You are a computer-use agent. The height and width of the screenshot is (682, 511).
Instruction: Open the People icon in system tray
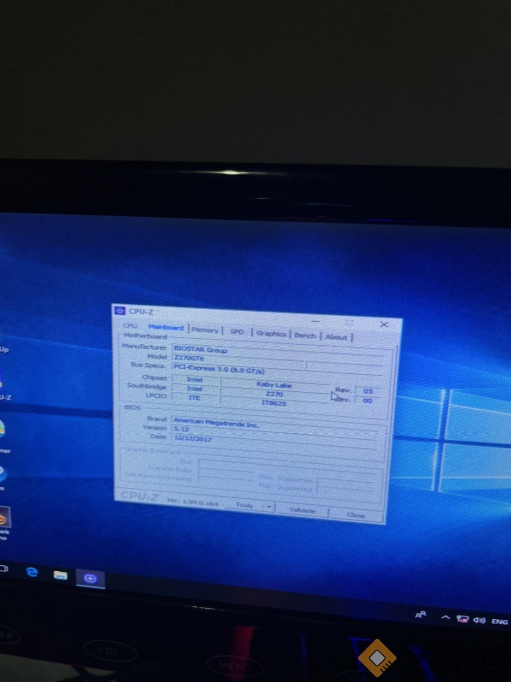coord(421,615)
